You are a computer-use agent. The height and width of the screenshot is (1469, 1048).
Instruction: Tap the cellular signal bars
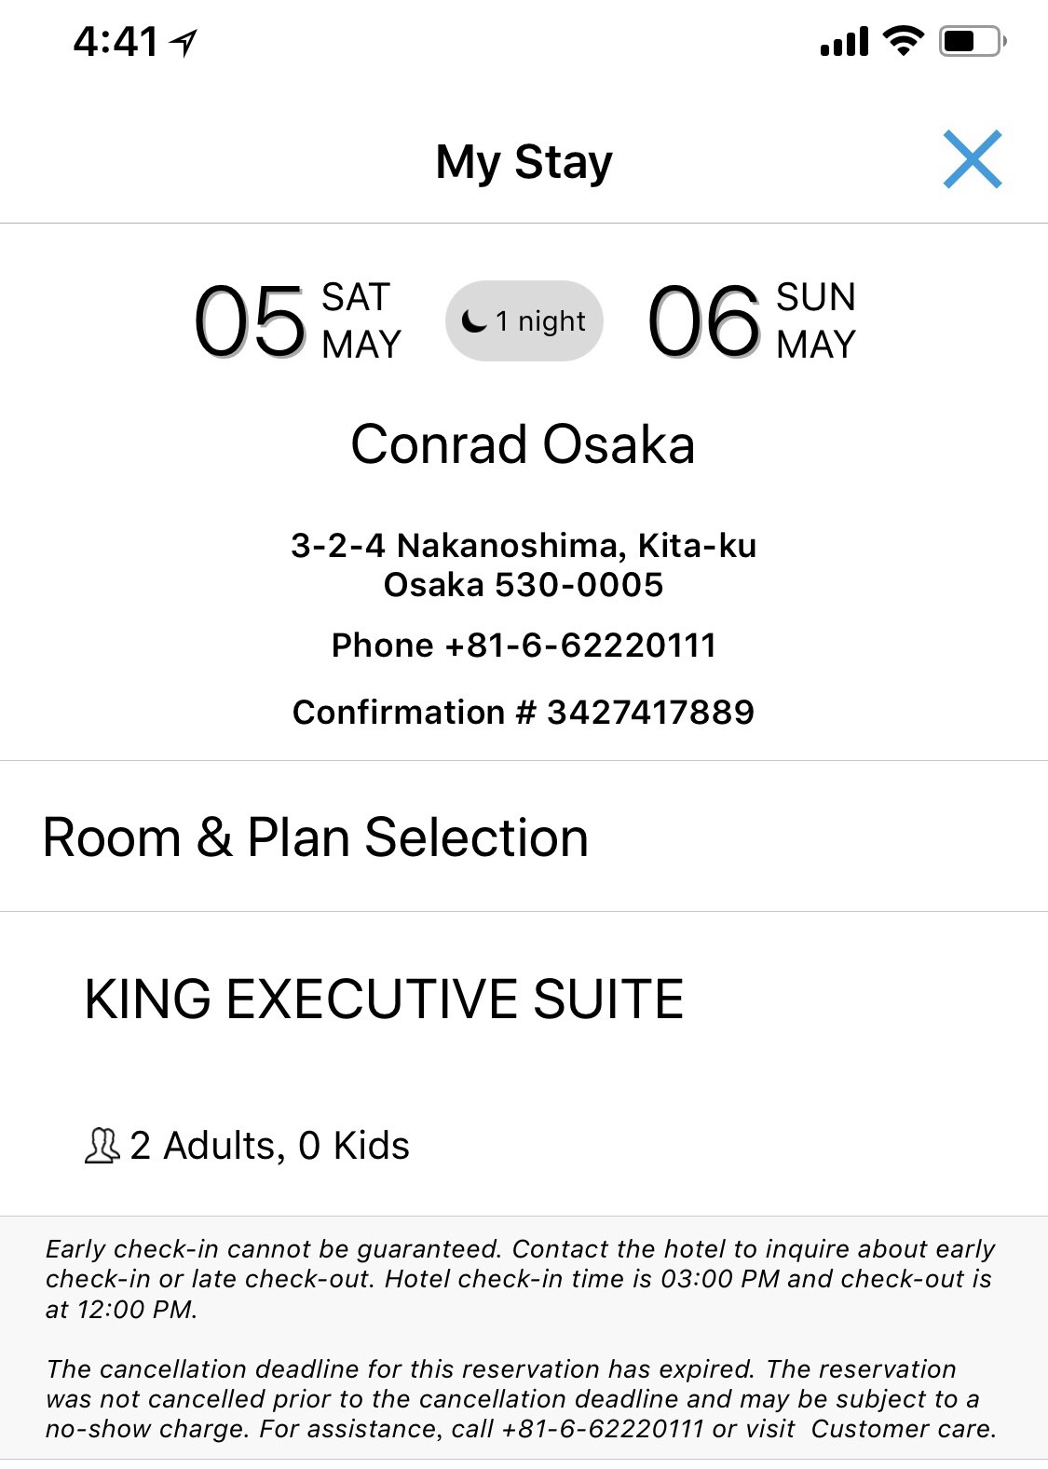[844, 42]
